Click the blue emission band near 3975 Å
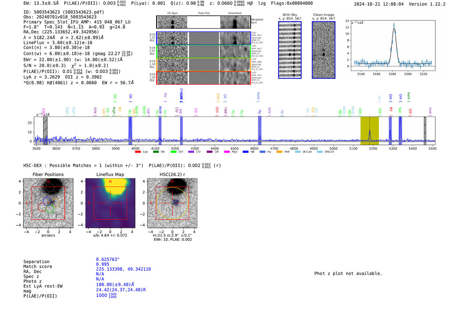 (130, 131)
